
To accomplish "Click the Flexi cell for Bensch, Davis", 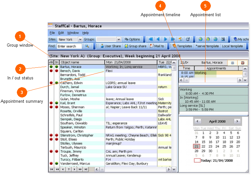I will pyautogui.click(x=131, y=71).
